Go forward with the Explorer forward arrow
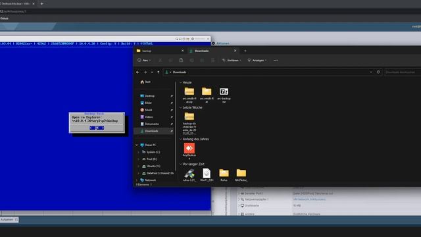Viewport: 421px width, 237px height. pos(145,72)
